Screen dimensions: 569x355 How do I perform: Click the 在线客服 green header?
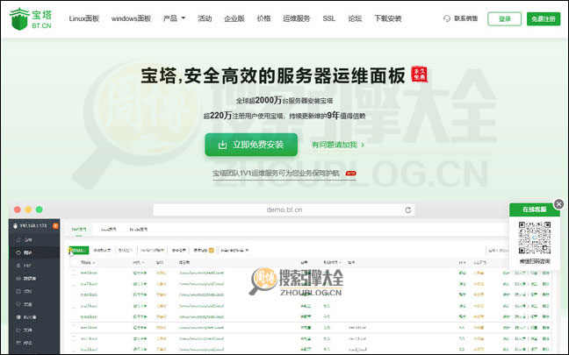coord(534,209)
